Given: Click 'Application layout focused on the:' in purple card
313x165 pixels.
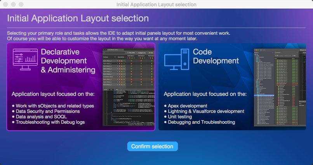Looking at the screenshot, I should [53, 94].
